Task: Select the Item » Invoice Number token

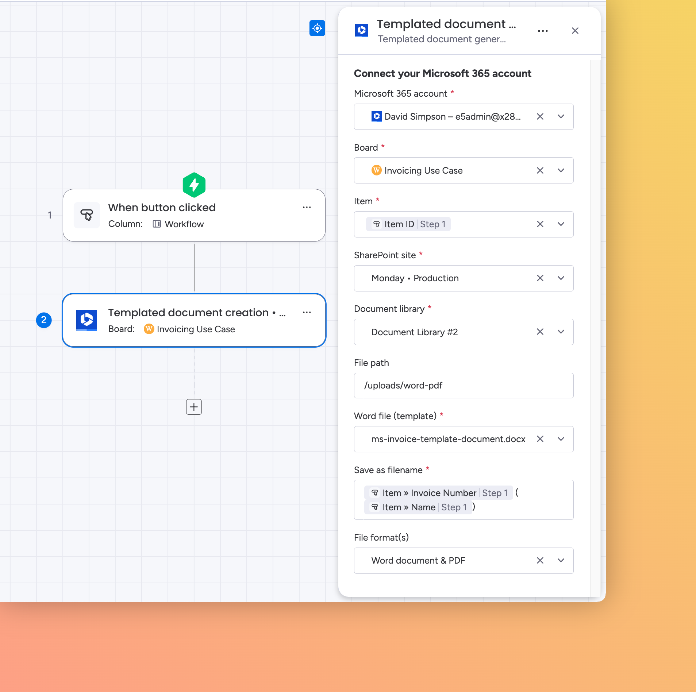Action: click(x=439, y=493)
